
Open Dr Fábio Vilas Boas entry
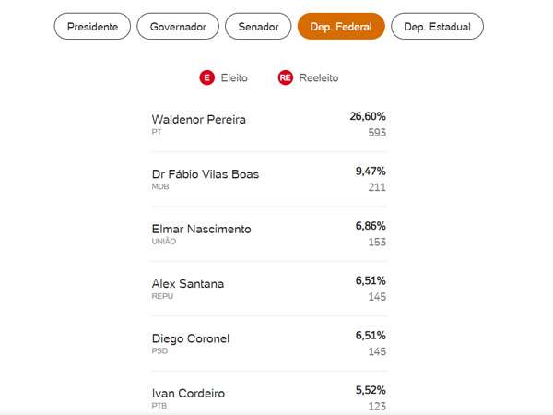pos(205,174)
